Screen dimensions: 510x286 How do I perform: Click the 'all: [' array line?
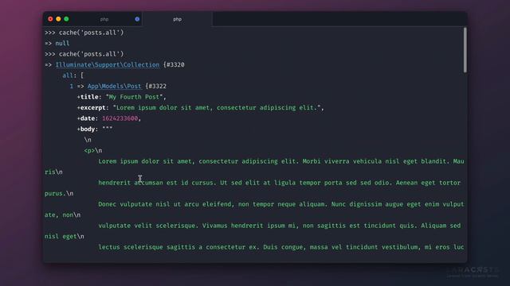coord(73,75)
